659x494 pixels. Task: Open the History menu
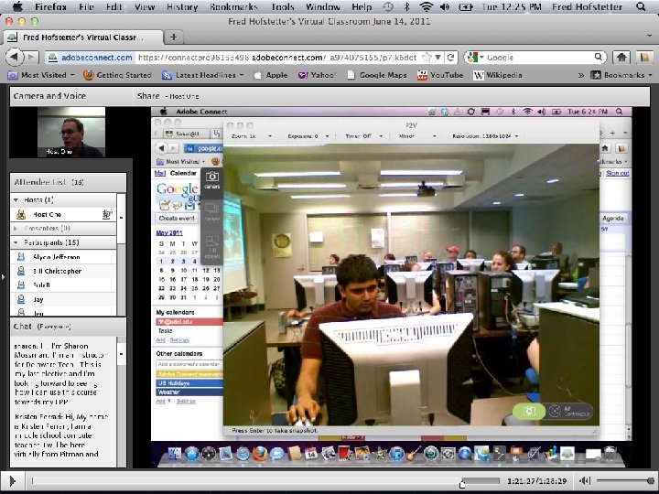[182, 6]
